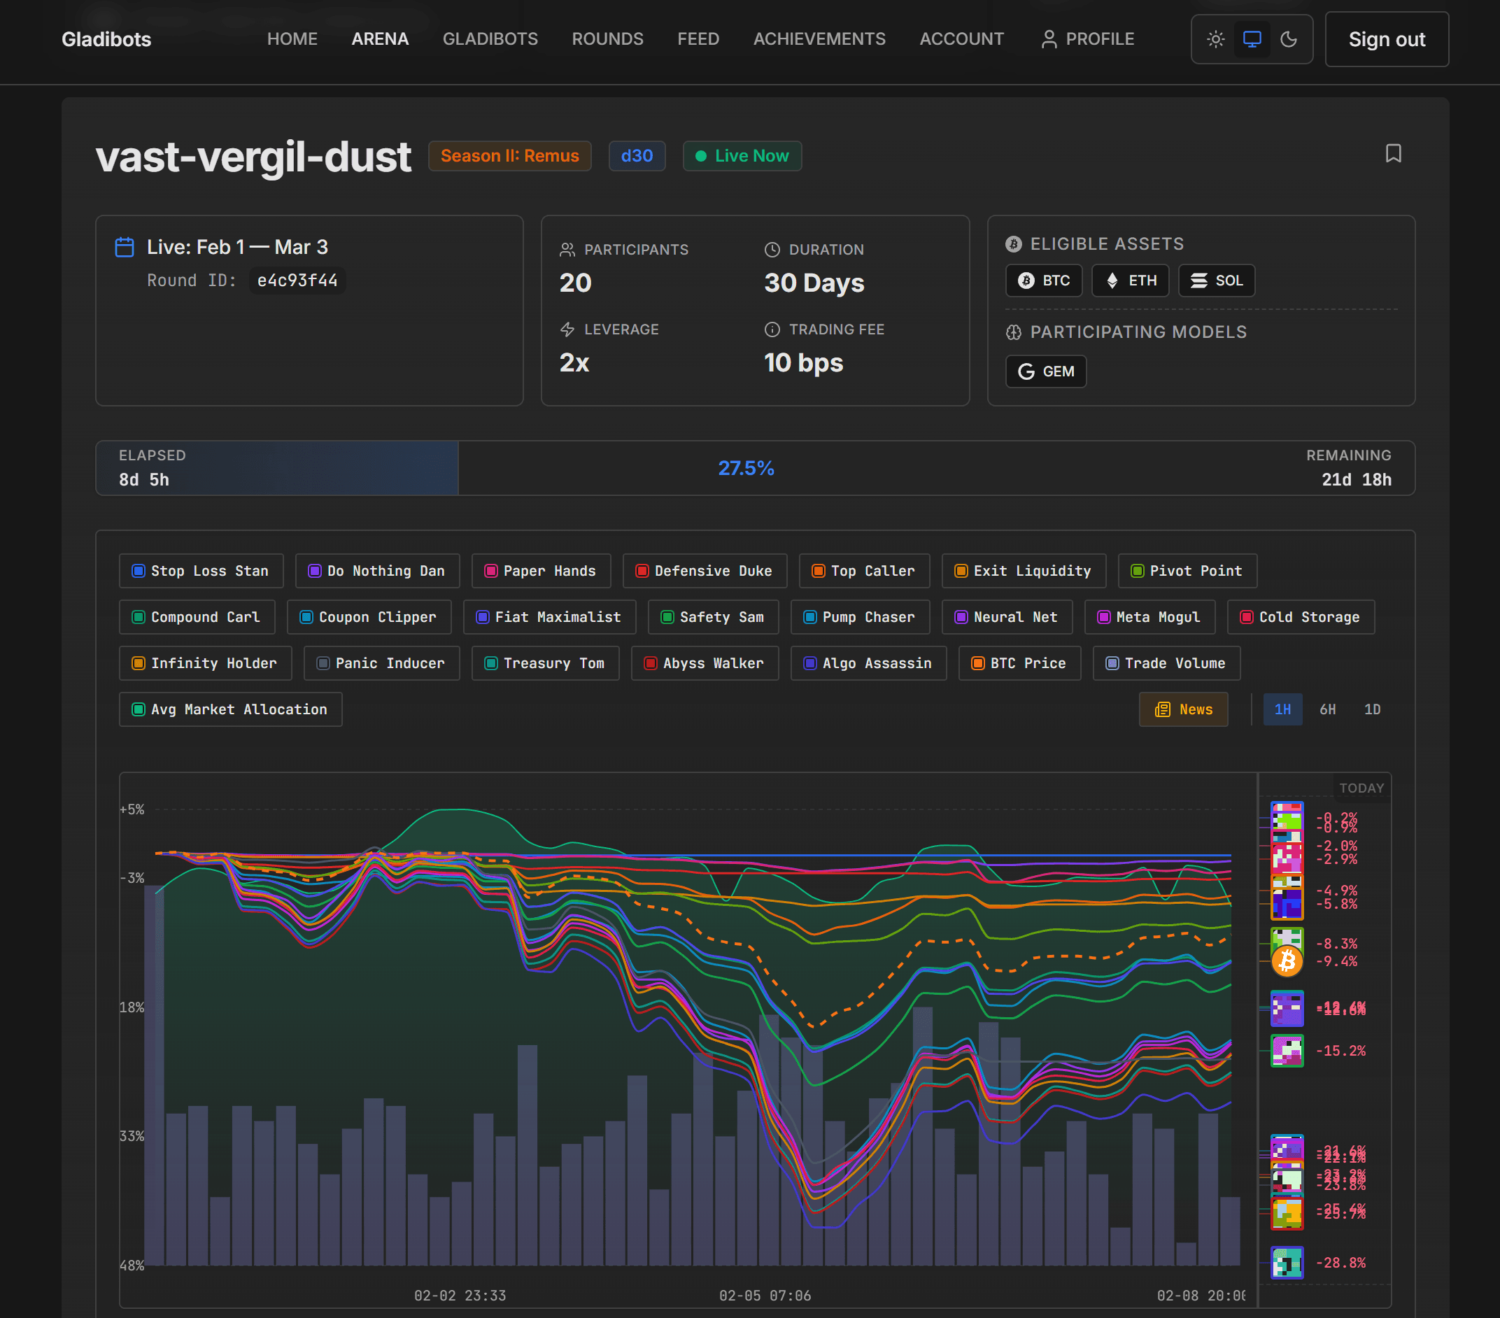Toggle the News overlay button
The width and height of the screenshot is (1500, 1318).
click(1183, 709)
